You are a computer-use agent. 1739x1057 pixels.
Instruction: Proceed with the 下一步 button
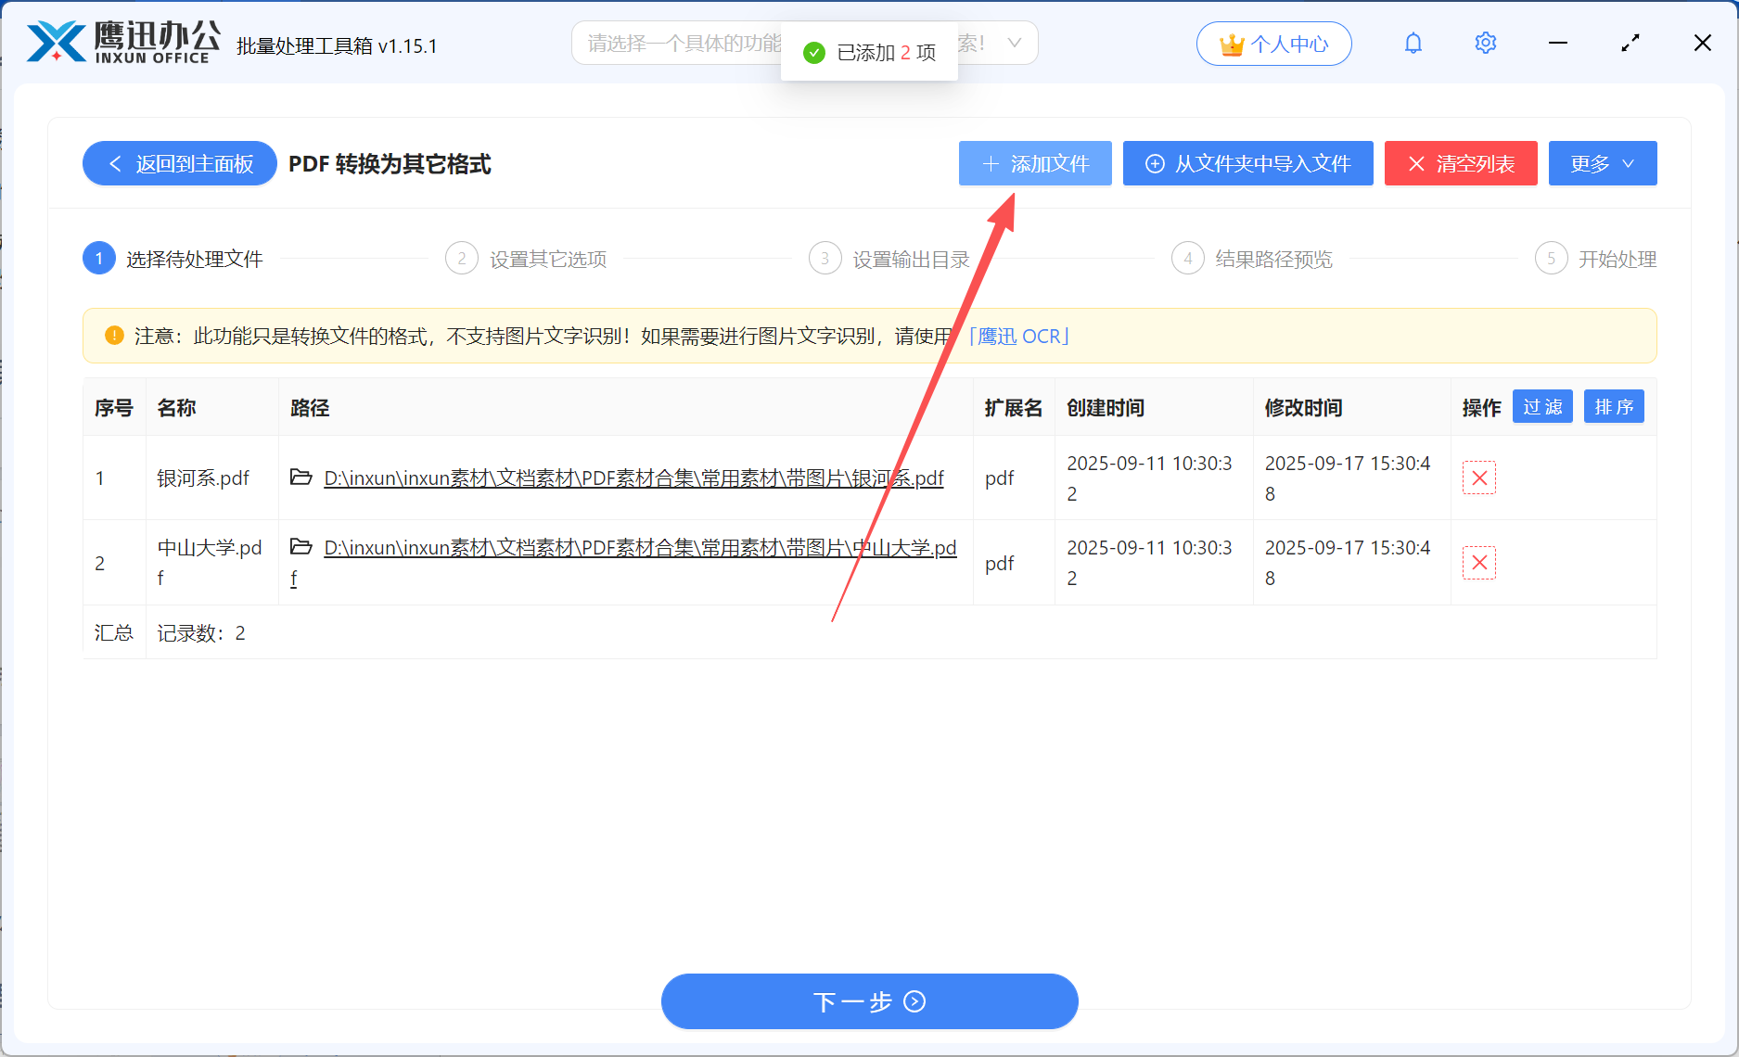[869, 1001]
